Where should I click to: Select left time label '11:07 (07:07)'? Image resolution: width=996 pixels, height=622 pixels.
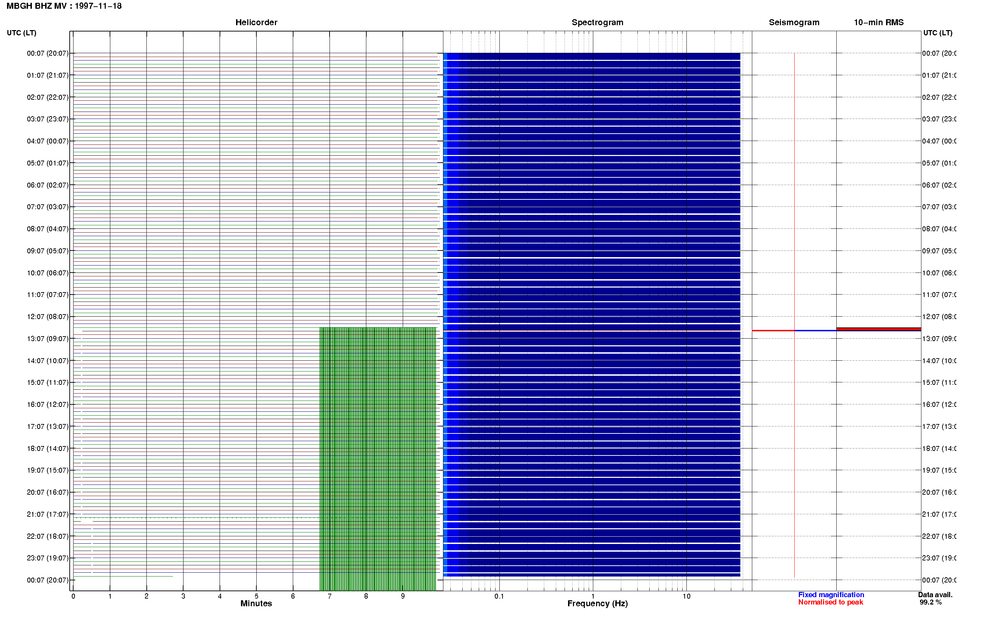[x=48, y=295]
